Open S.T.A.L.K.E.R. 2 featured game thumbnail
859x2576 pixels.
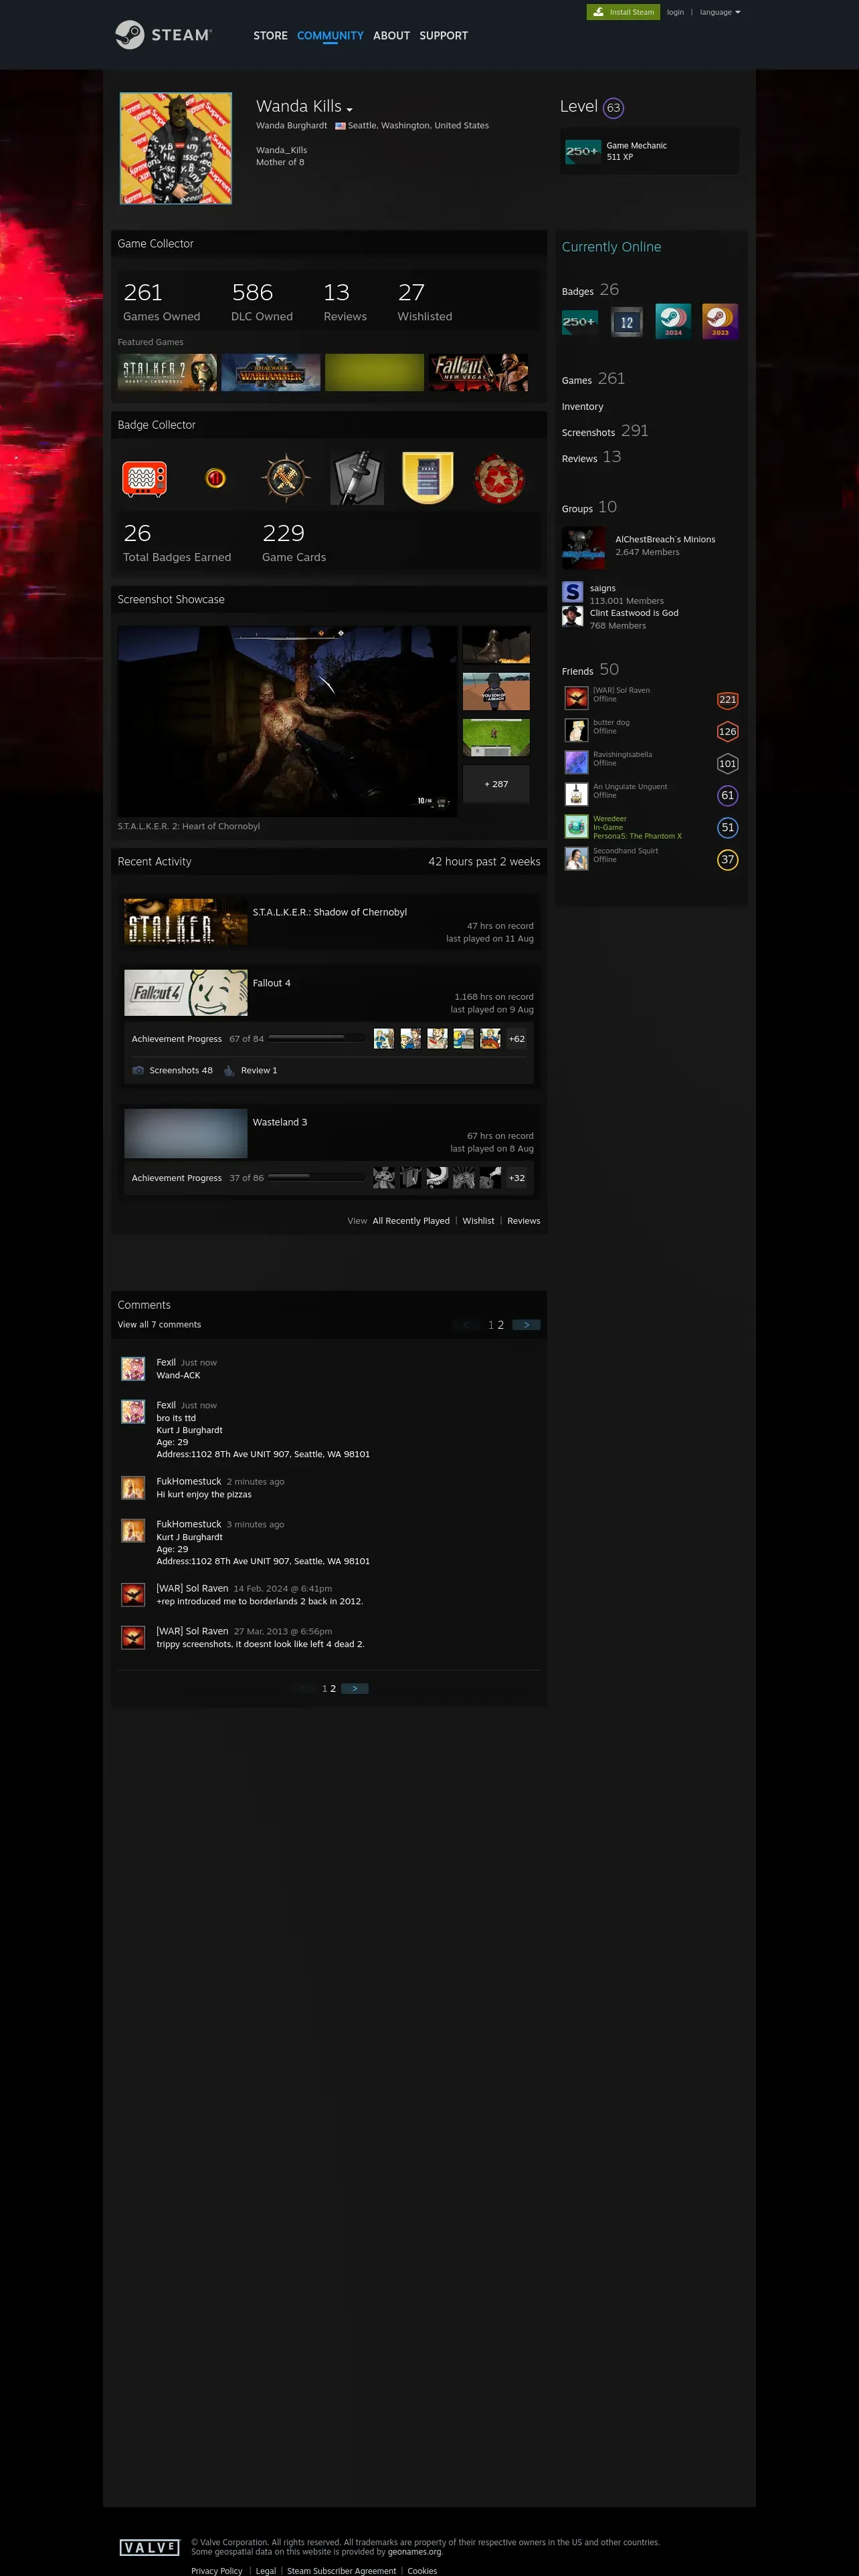point(167,372)
